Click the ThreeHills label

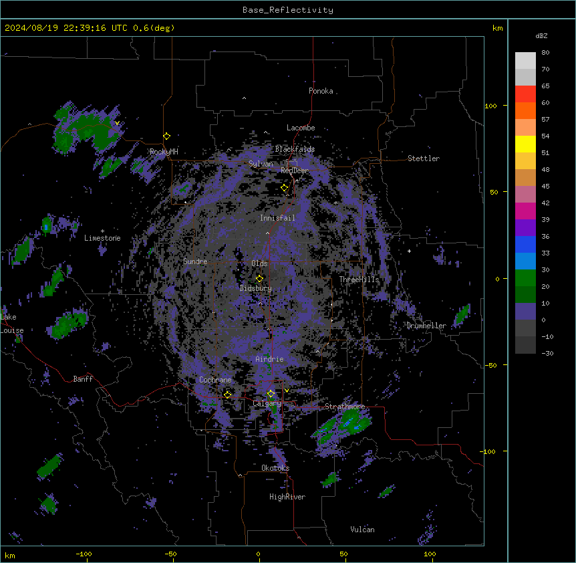(359, 279)
